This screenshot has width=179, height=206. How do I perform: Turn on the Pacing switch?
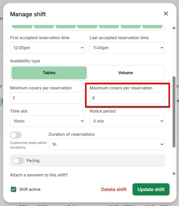tap(18, 161)
